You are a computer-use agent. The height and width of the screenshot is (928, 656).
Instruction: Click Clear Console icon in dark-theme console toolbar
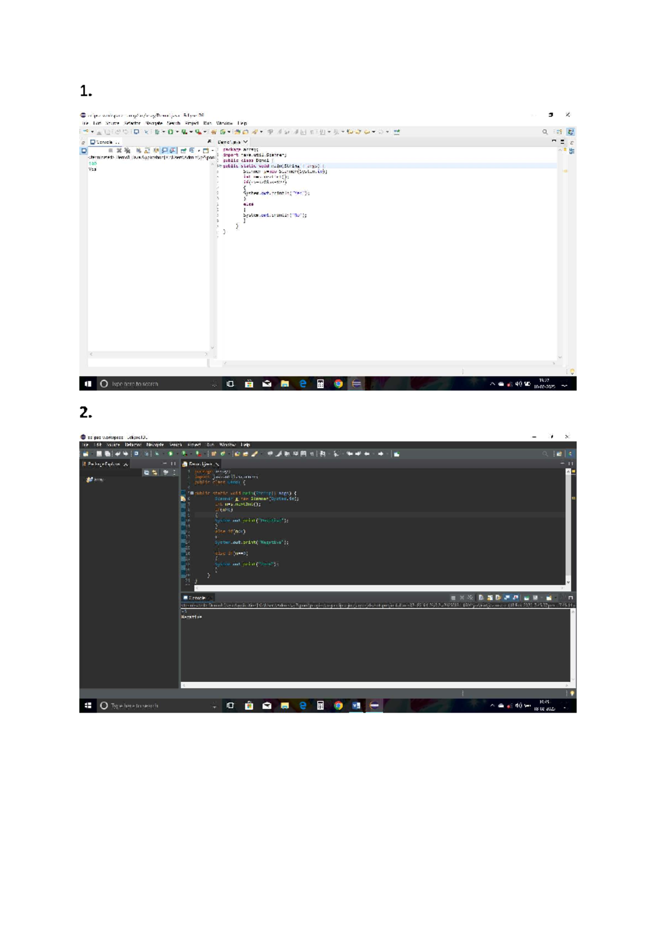click(481, 598)
